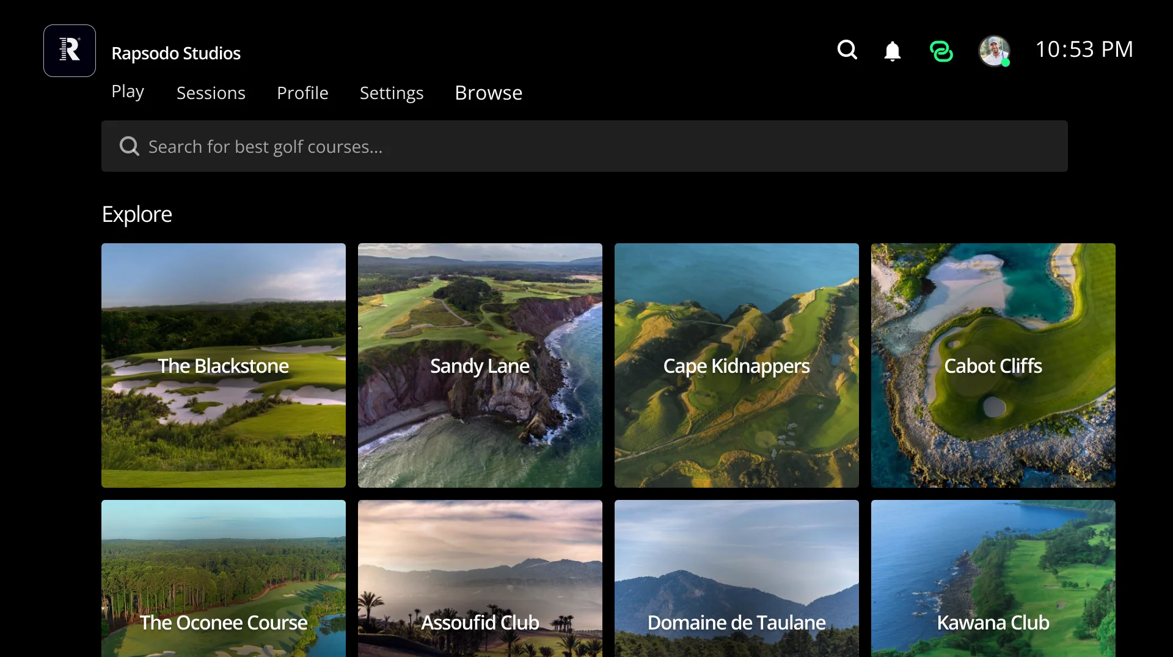
Task: Open The Blackstone course card
Action: pos(224,365)
